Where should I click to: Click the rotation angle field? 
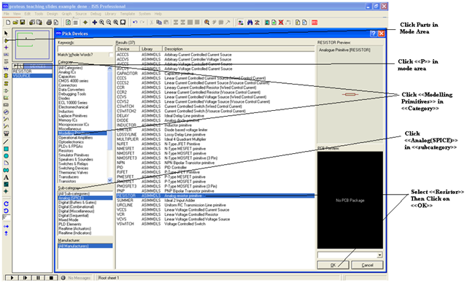[7, 218]
